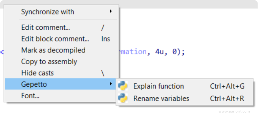Viewport: 258px width, 119px height.
Task: Open the Font... dialog entry
Action: coord(61,96)
